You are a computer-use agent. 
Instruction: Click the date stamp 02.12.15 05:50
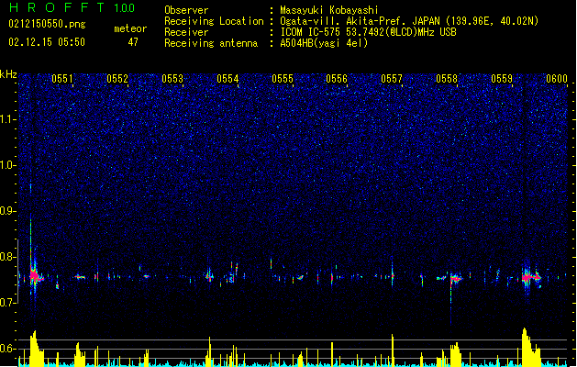coord(47,42)
